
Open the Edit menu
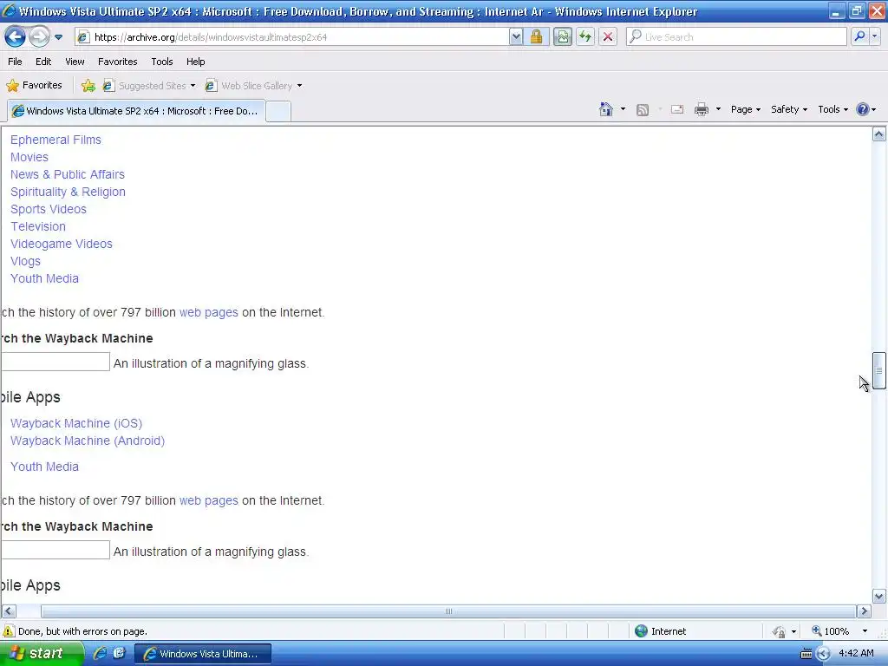click(43, 62)
